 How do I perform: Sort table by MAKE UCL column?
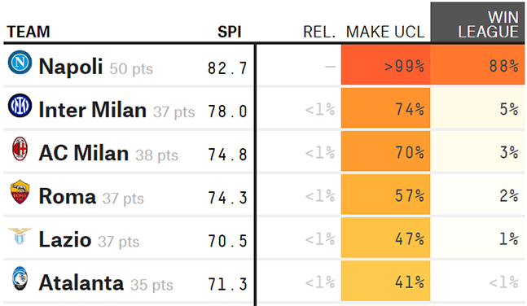(385, 32)
